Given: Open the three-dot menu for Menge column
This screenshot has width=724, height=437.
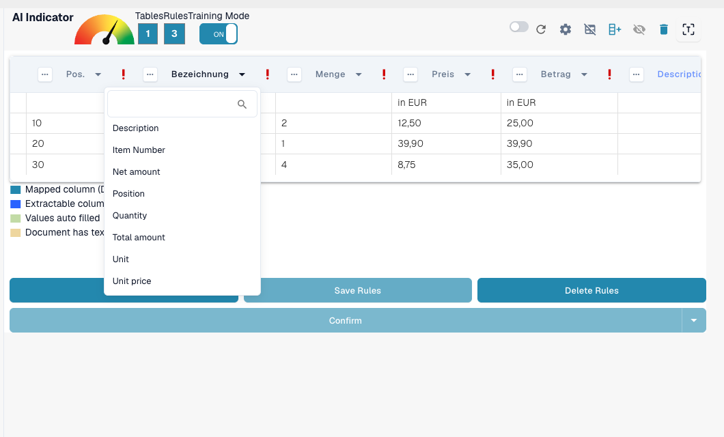Looking at the screenshot, I should (x=294, y=74).
